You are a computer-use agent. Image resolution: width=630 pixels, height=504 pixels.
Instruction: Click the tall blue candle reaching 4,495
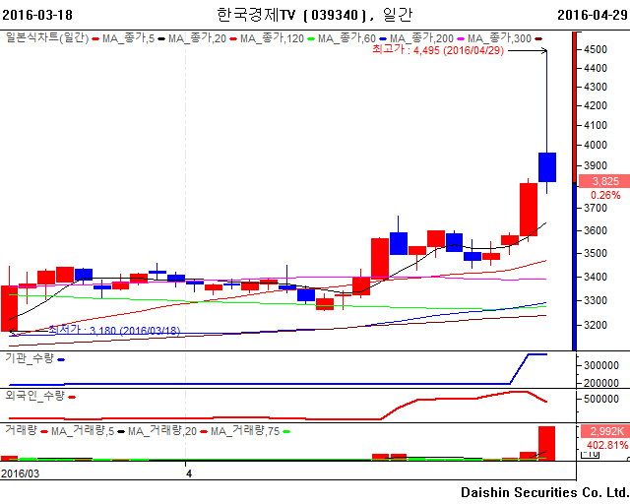547,167
